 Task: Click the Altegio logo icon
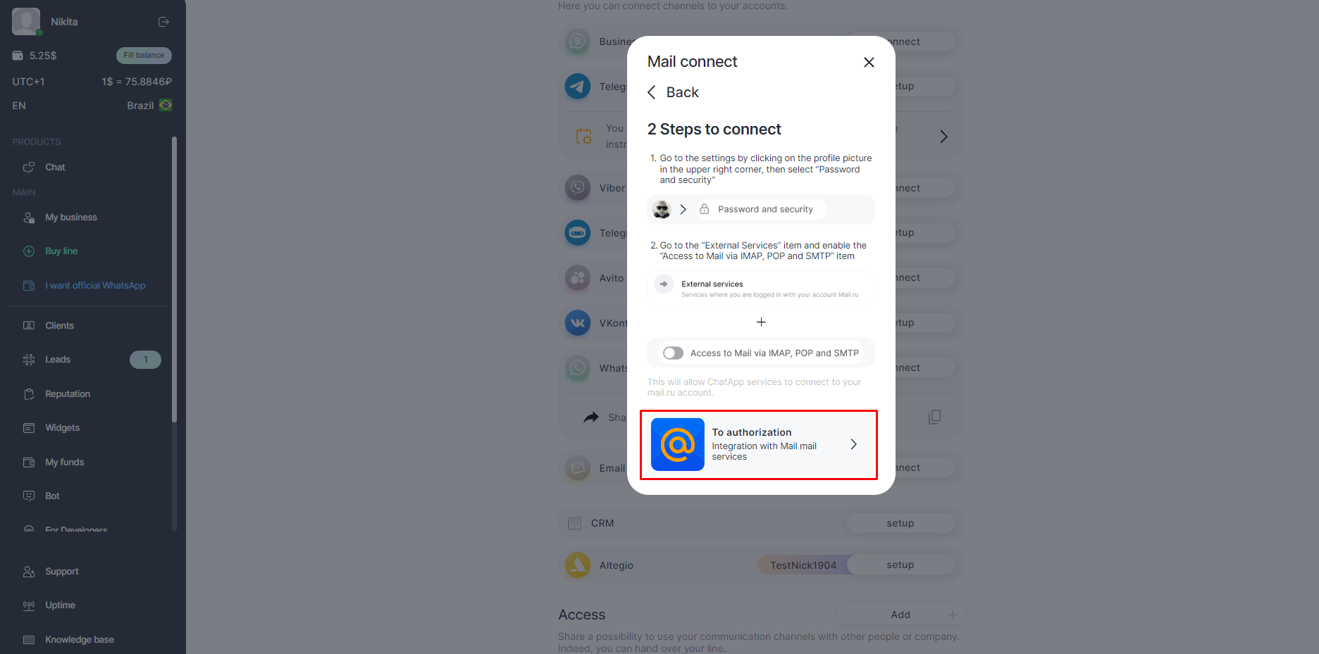578,565
